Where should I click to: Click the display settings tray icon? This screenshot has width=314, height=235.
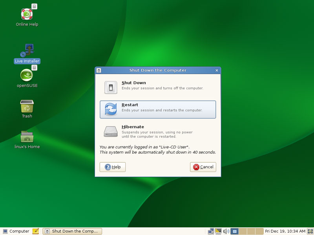click(218, 231)
